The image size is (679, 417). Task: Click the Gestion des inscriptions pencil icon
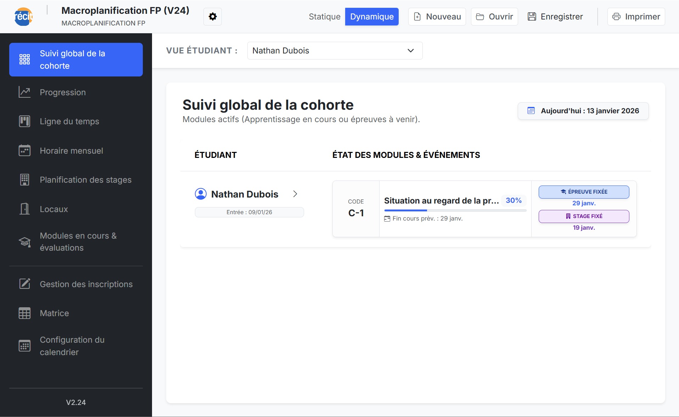click(24, 284)
